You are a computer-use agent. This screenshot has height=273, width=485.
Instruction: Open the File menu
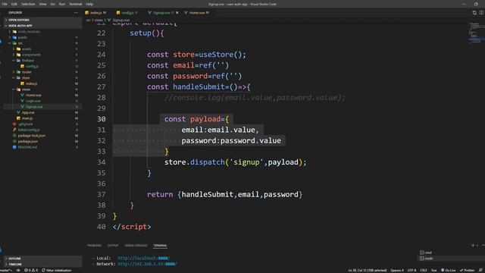tap(5, 4)
